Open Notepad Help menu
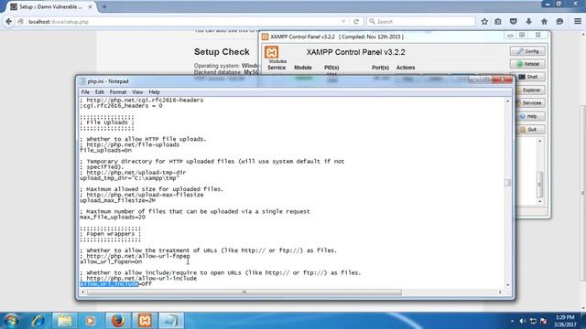The width and height of the screenshot is (586, 329). click(x=154, y=92)
